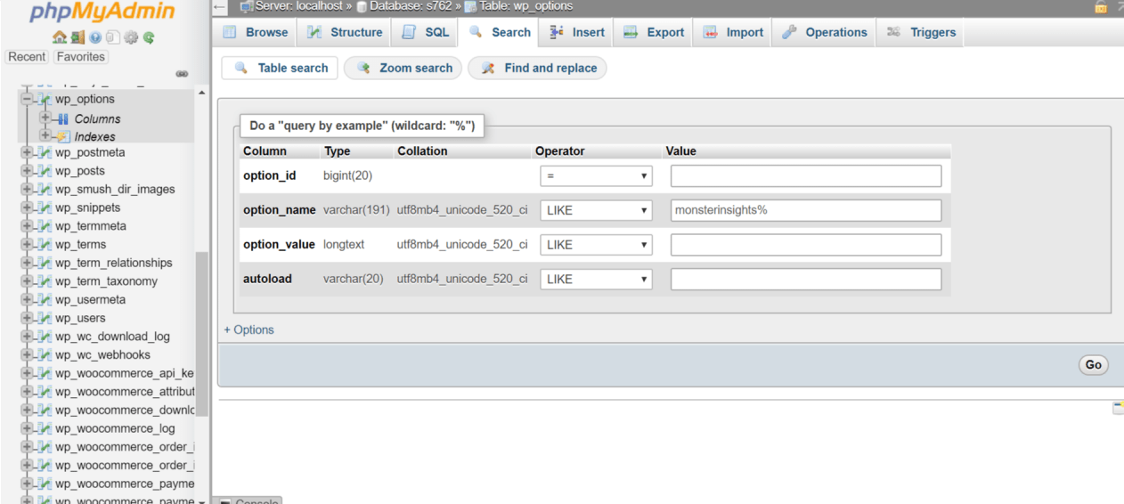Collapse the wp_options tree node
This screenshot has height=504, width=1124.
(27, 99)
